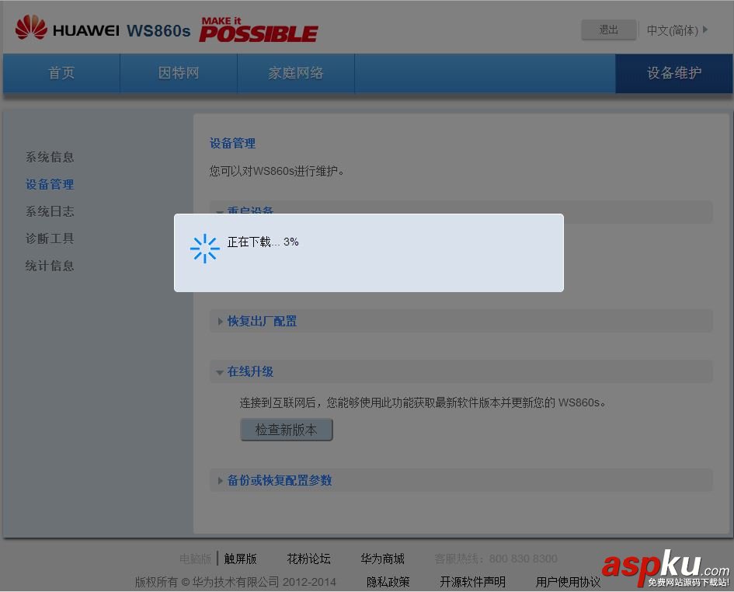This screenshot has height=592, width=734.
Task: Open 系统日志 from the sidebar
Action: pyautogui.click(x=50, y=211)
